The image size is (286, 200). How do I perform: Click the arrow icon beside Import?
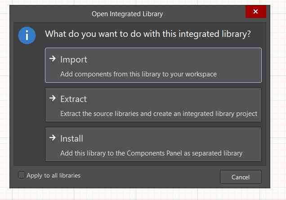52,59
